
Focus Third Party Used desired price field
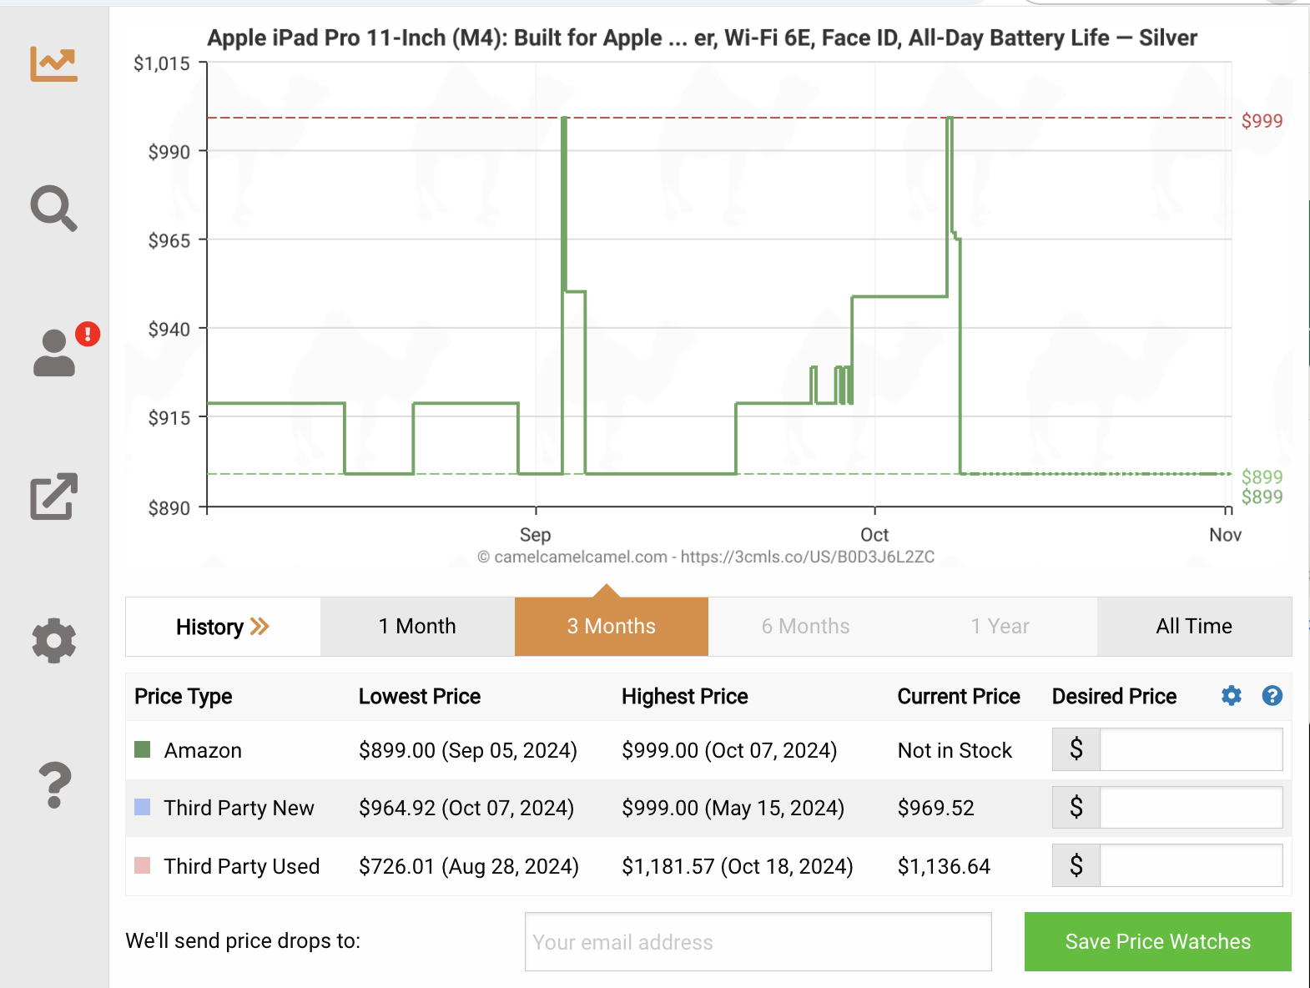pos(1191,865)
